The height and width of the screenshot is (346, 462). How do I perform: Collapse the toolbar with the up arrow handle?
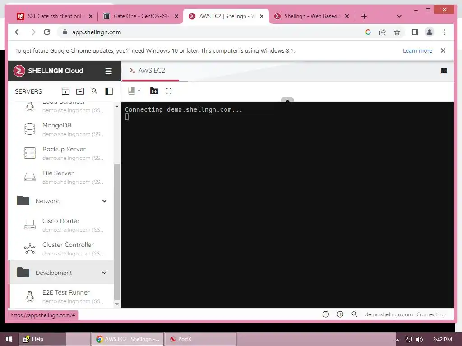coord(287,100)
